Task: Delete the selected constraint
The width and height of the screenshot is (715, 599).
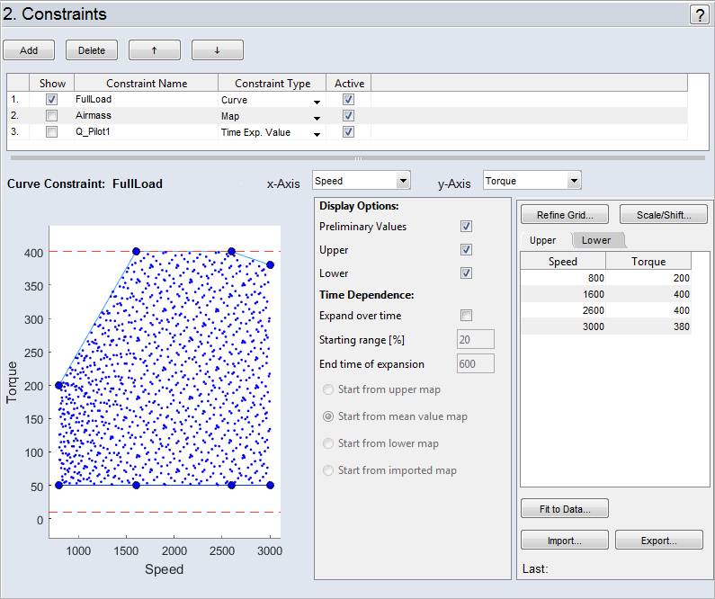Action: [x=91, y=50]
